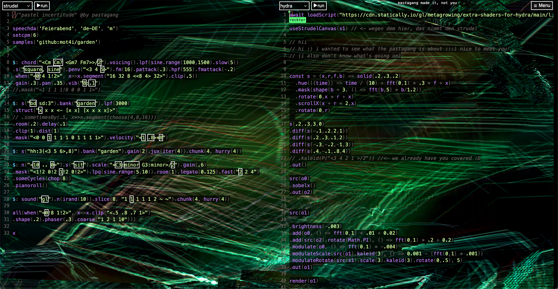Click the highlighted "sit" sample token

click(x=79, y=165)
